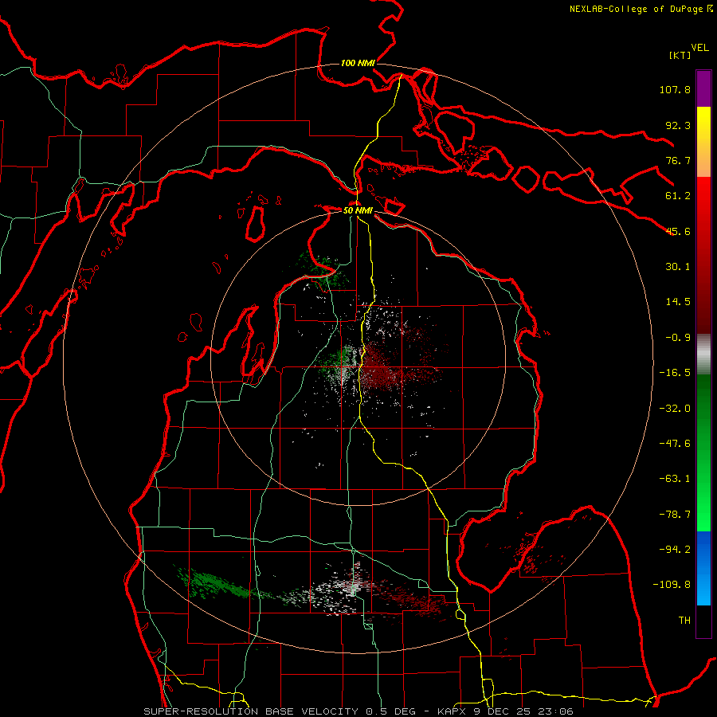This screenshot has height=717, width=717.
Task: Click the SUPER-RESOLUTION BASE VELOCITY caption text
Action: coord(252,711)
